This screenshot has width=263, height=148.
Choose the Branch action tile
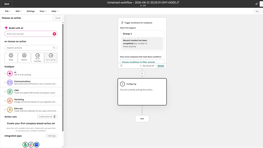pyautogui.click(x=24, y=58)
